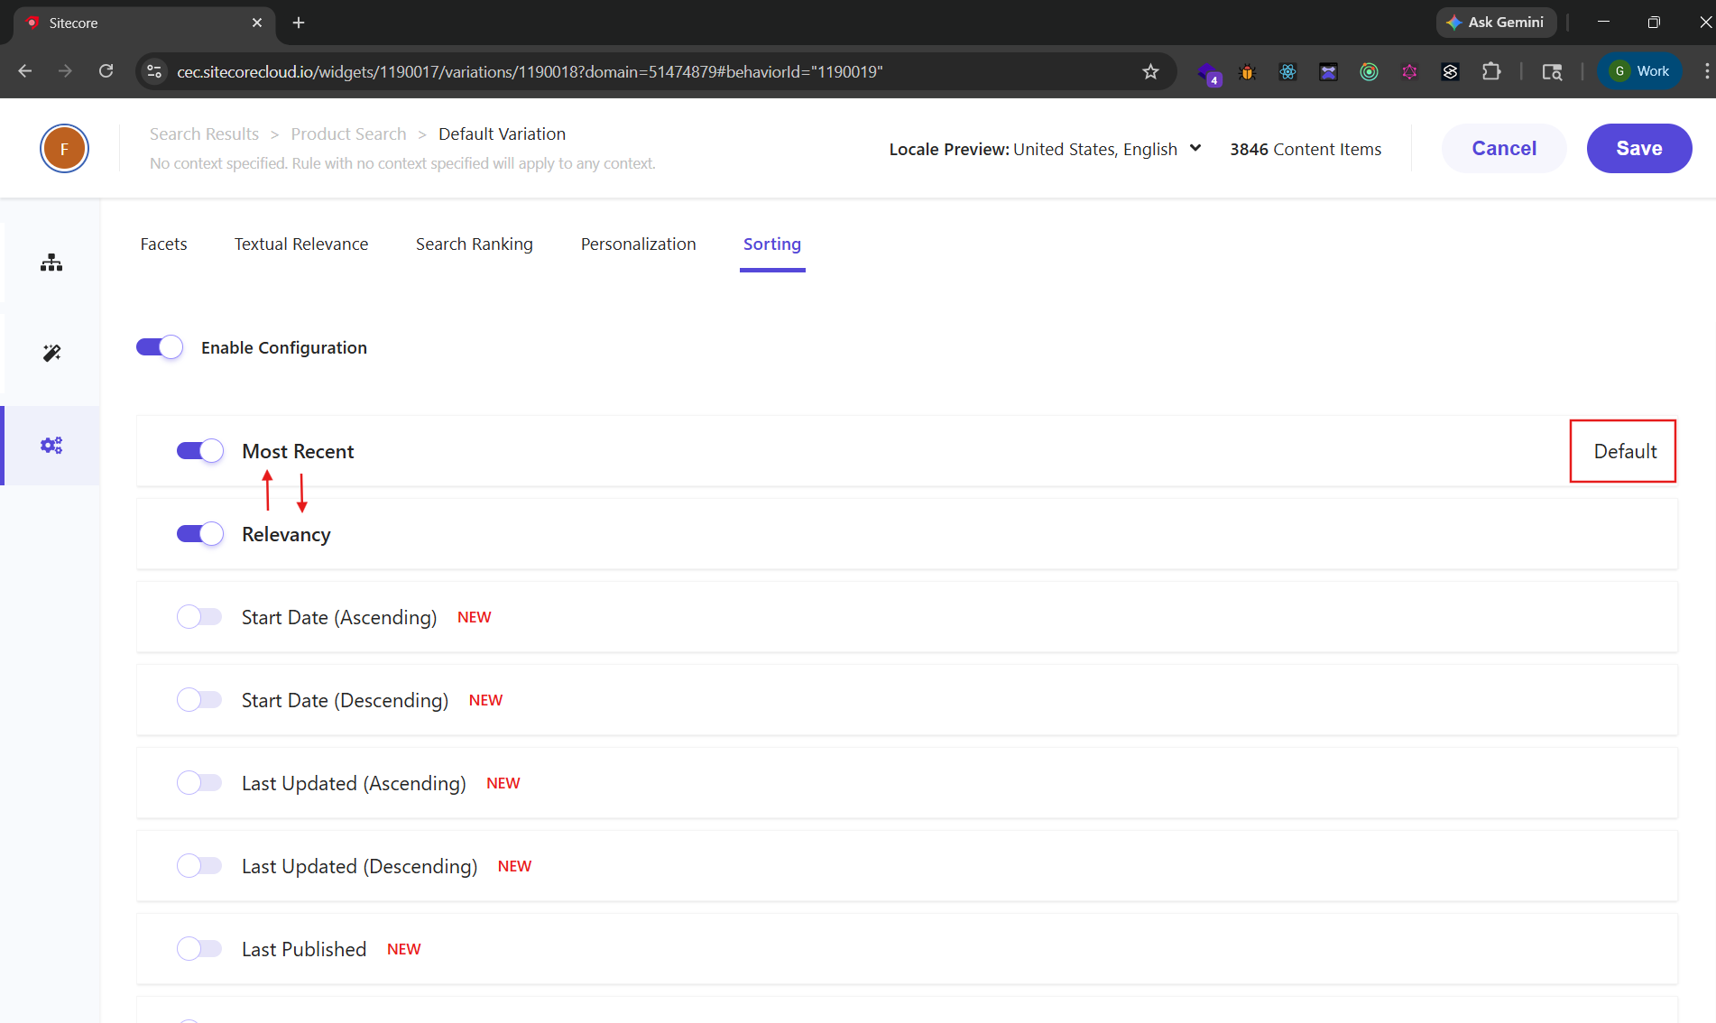Open the magic wand sidebar icon
Viewport: 1716px width, 1023px height.
[x=51, y=353]
